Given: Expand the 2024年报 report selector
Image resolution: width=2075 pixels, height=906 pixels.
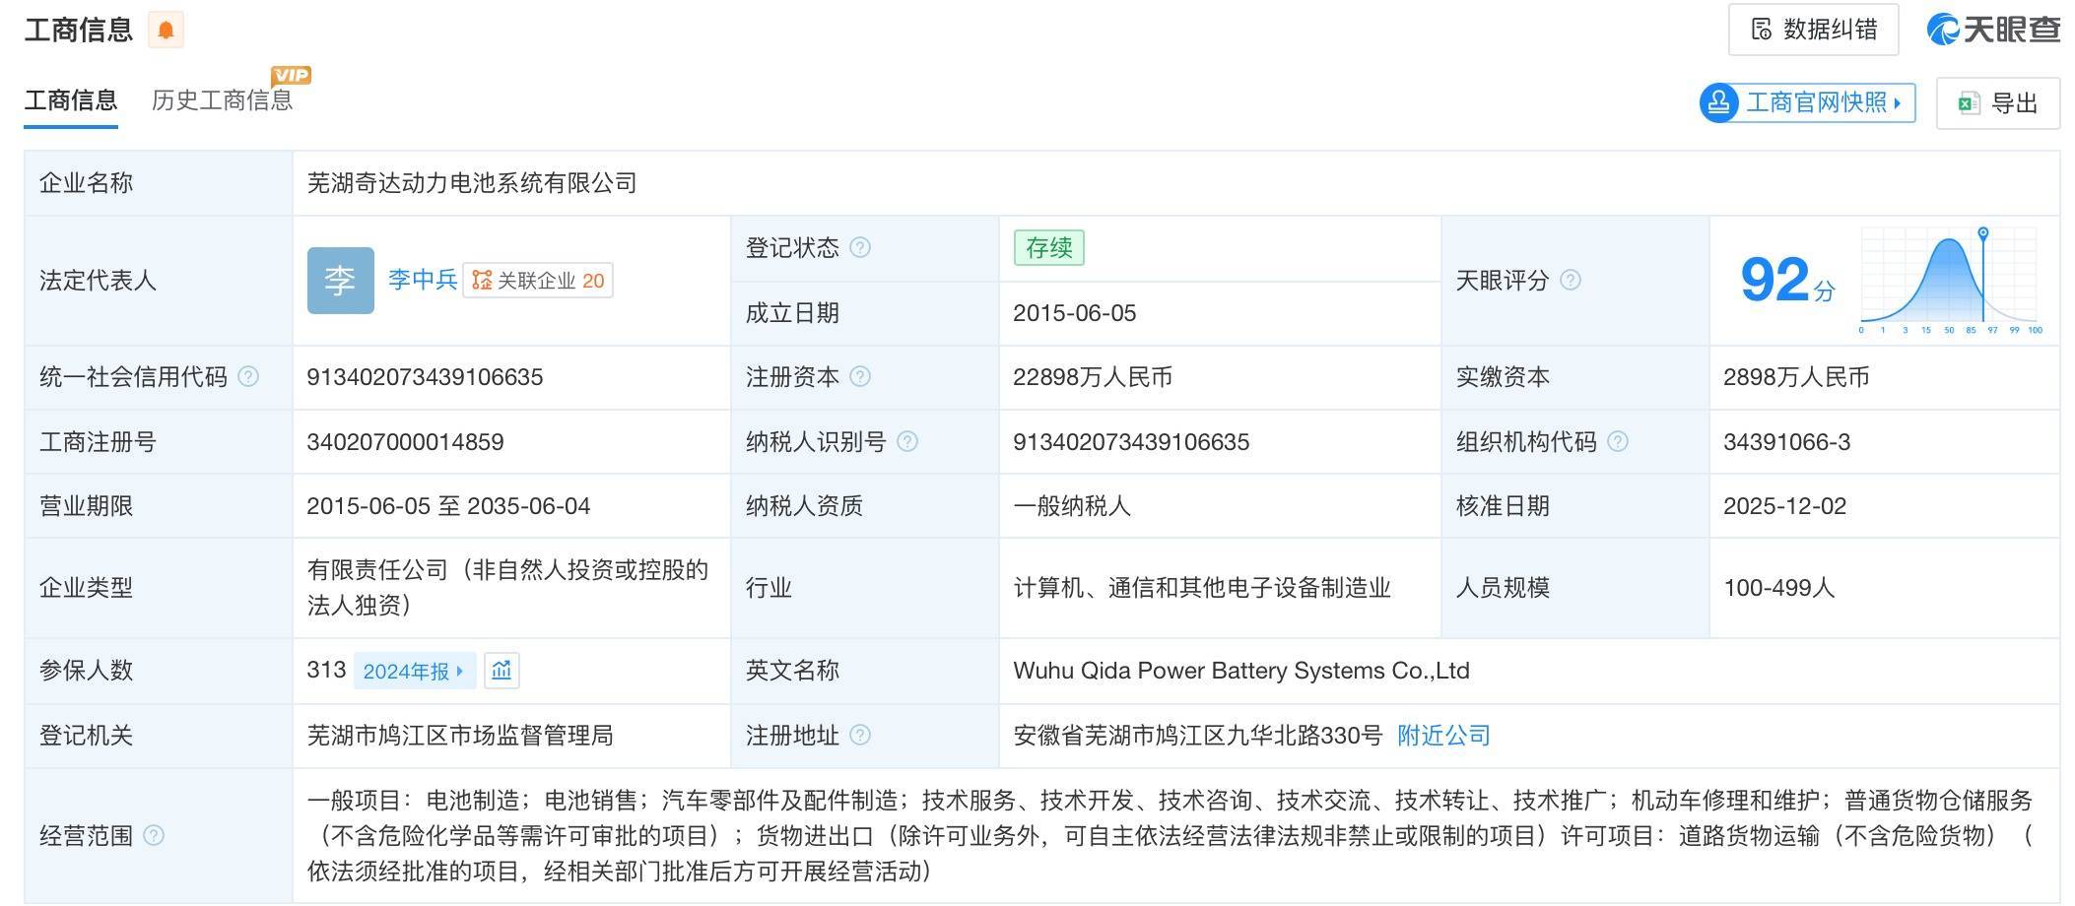Looking at the screenshot, I should coord(413,671).
